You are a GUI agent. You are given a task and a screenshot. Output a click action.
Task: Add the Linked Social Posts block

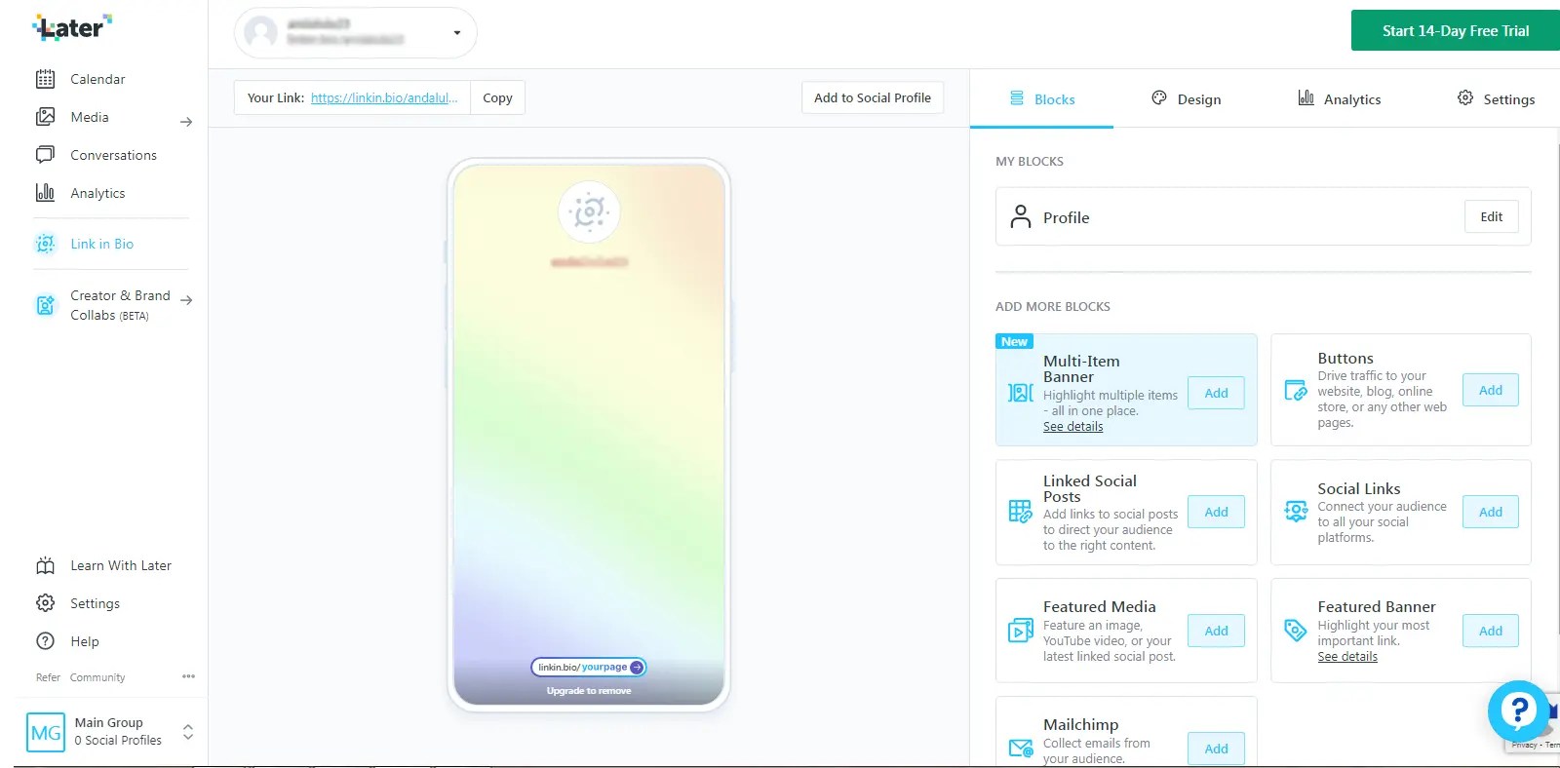(1216, 512)
